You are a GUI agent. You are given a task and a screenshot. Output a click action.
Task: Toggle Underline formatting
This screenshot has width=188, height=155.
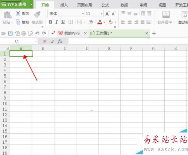click(x=63, y=22)
